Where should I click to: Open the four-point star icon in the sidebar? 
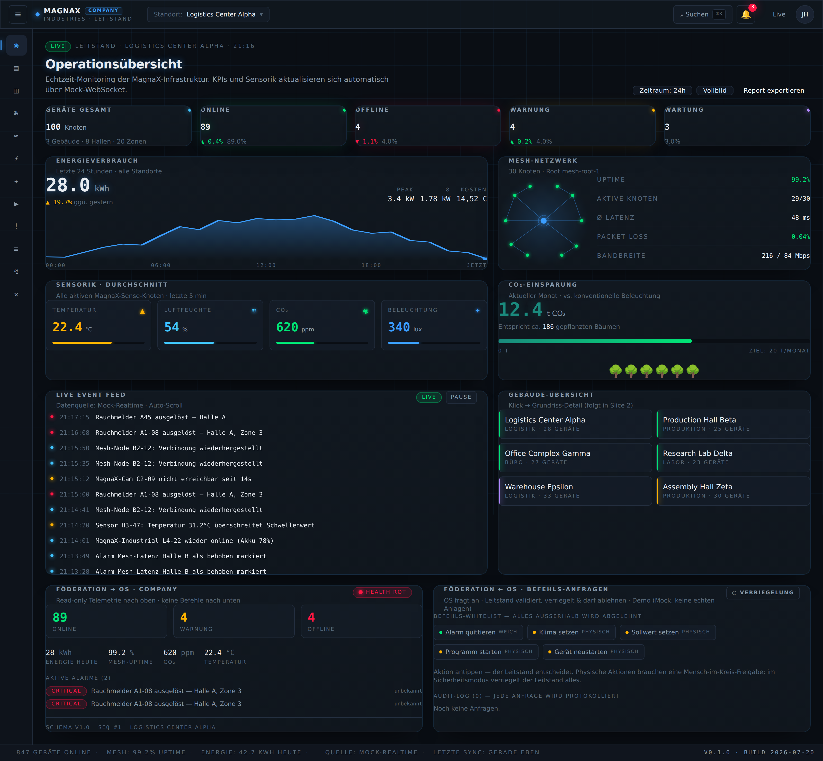(16, 181)
